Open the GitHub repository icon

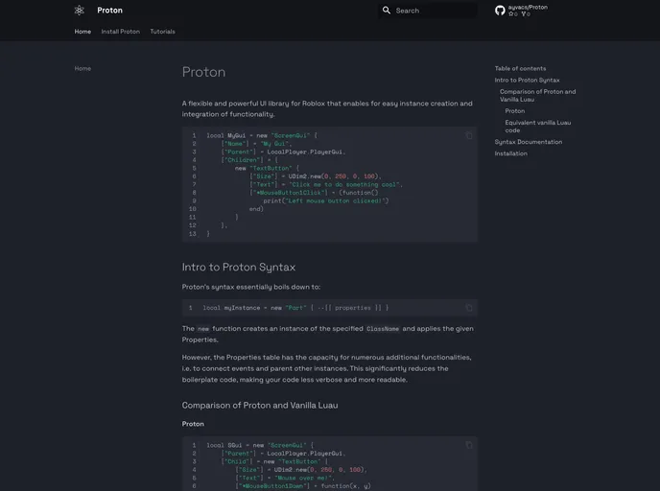[x=500, y=11]
